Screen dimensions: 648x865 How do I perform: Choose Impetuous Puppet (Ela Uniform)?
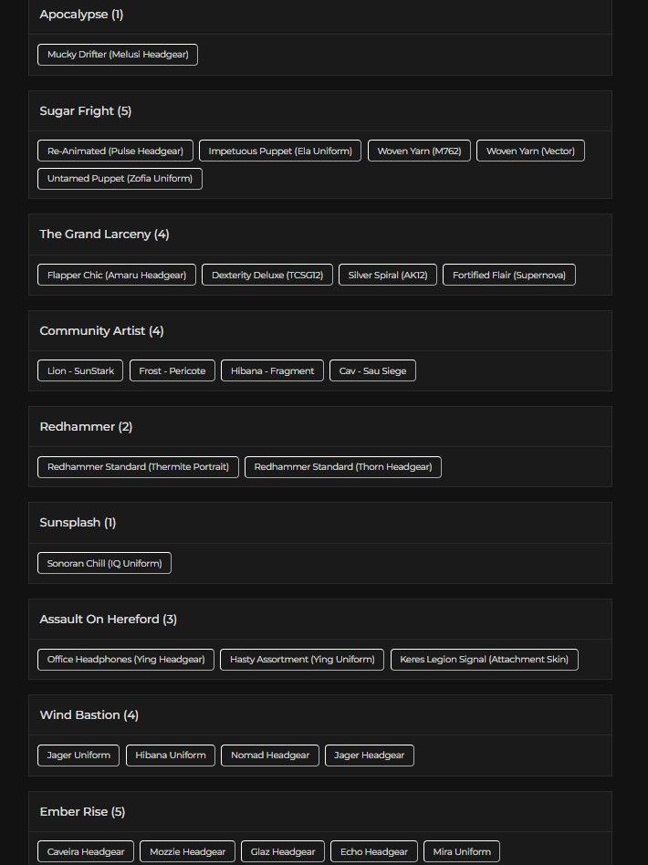(280, 151)
